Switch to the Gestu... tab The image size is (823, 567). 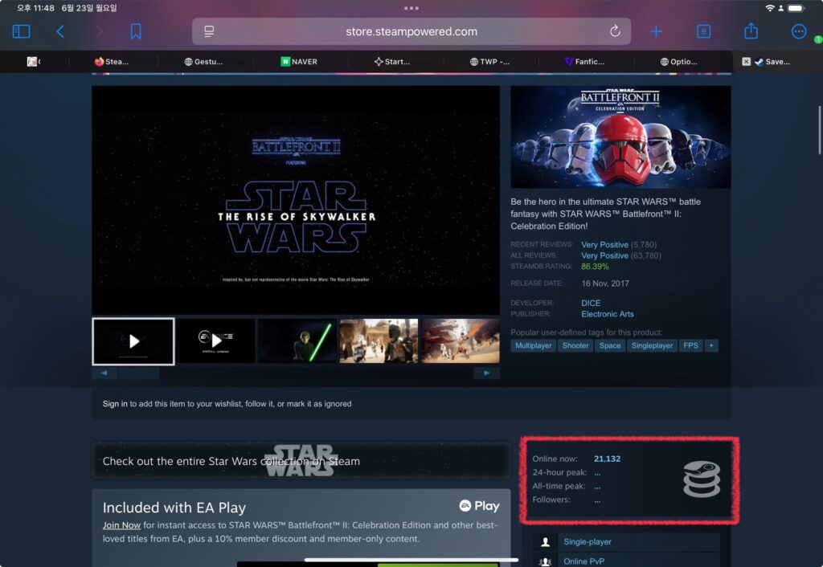203,61
